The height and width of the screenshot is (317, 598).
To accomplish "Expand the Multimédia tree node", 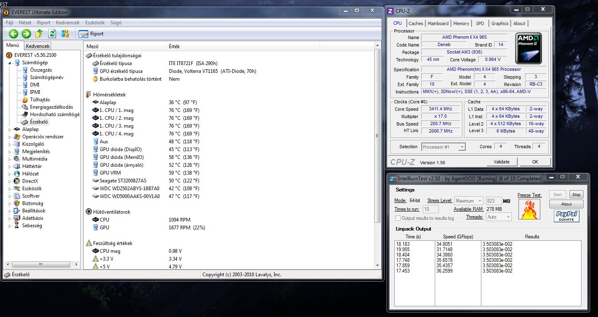I will point(10,159).
